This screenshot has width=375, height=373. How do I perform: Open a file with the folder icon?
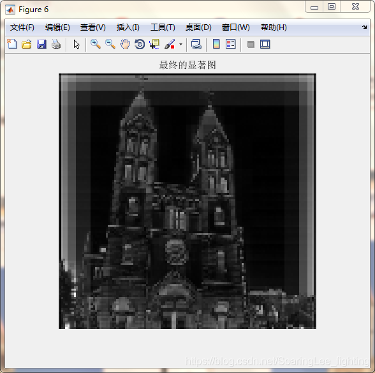tap(27, 45)
